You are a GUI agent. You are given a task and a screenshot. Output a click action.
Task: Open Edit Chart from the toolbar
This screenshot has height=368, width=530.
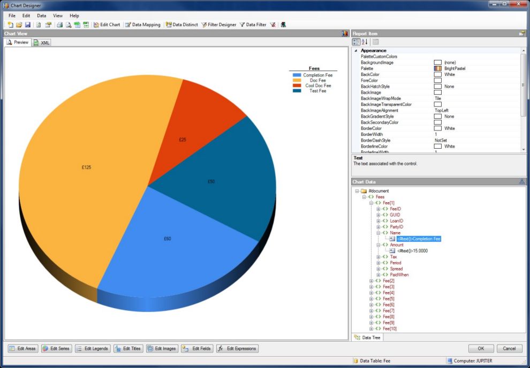pyautogui.click(x=107, y=25)
